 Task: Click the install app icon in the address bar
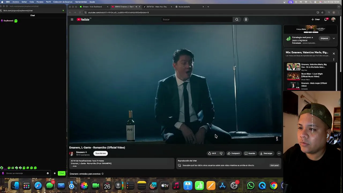pos(318,12)
